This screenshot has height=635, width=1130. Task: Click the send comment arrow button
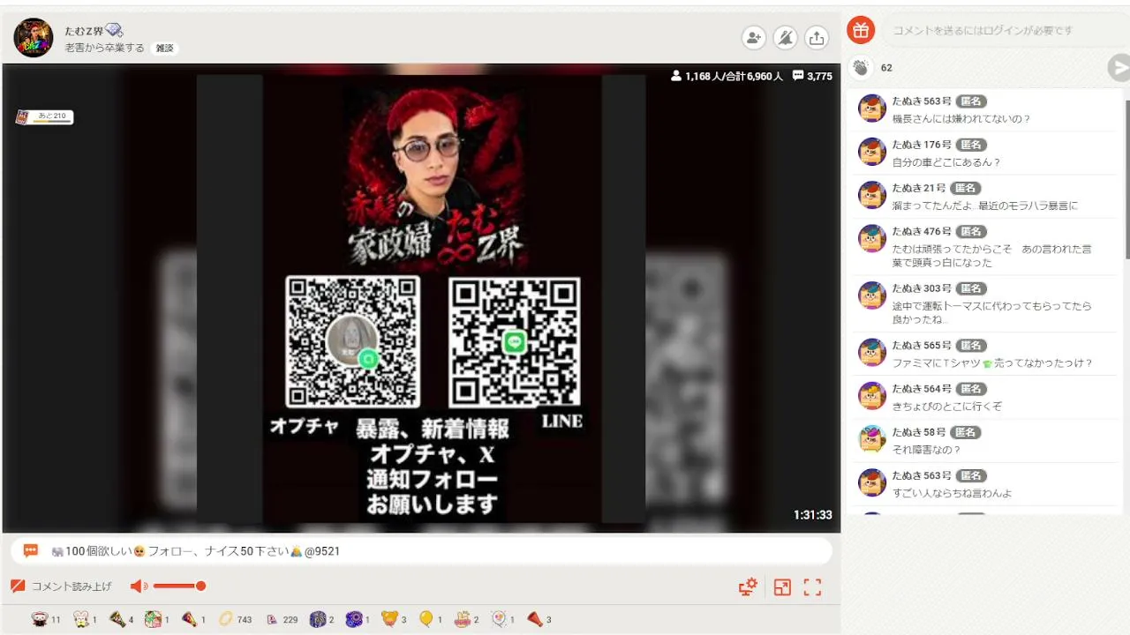pos(1119,67)
